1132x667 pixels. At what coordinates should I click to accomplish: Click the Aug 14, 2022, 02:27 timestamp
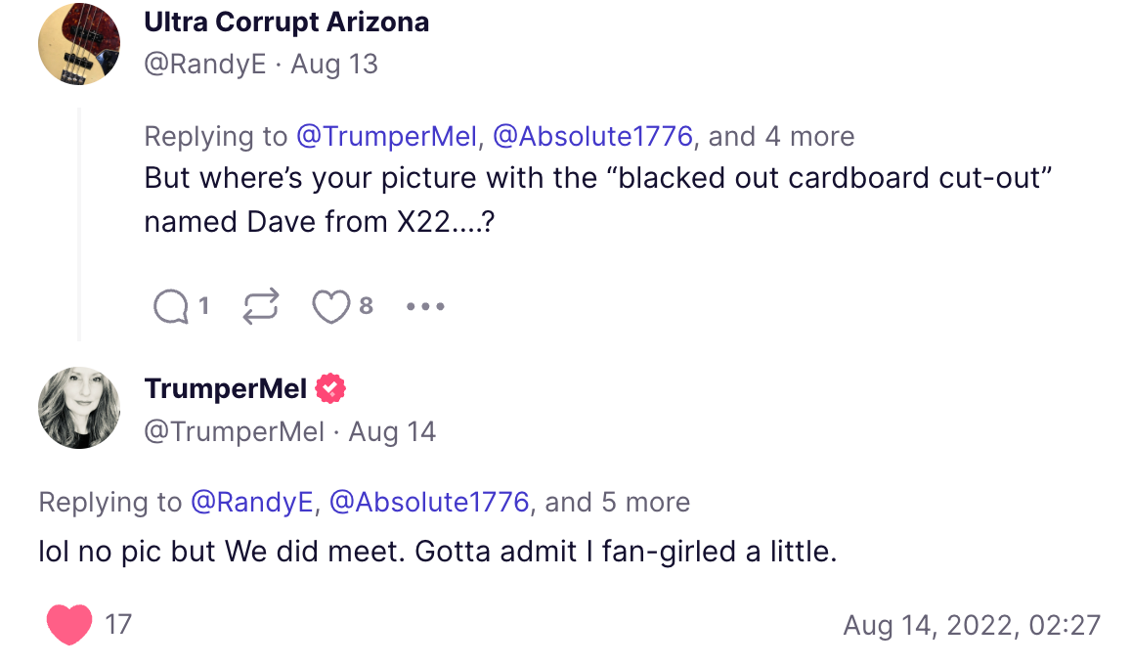tap(972, 623)
